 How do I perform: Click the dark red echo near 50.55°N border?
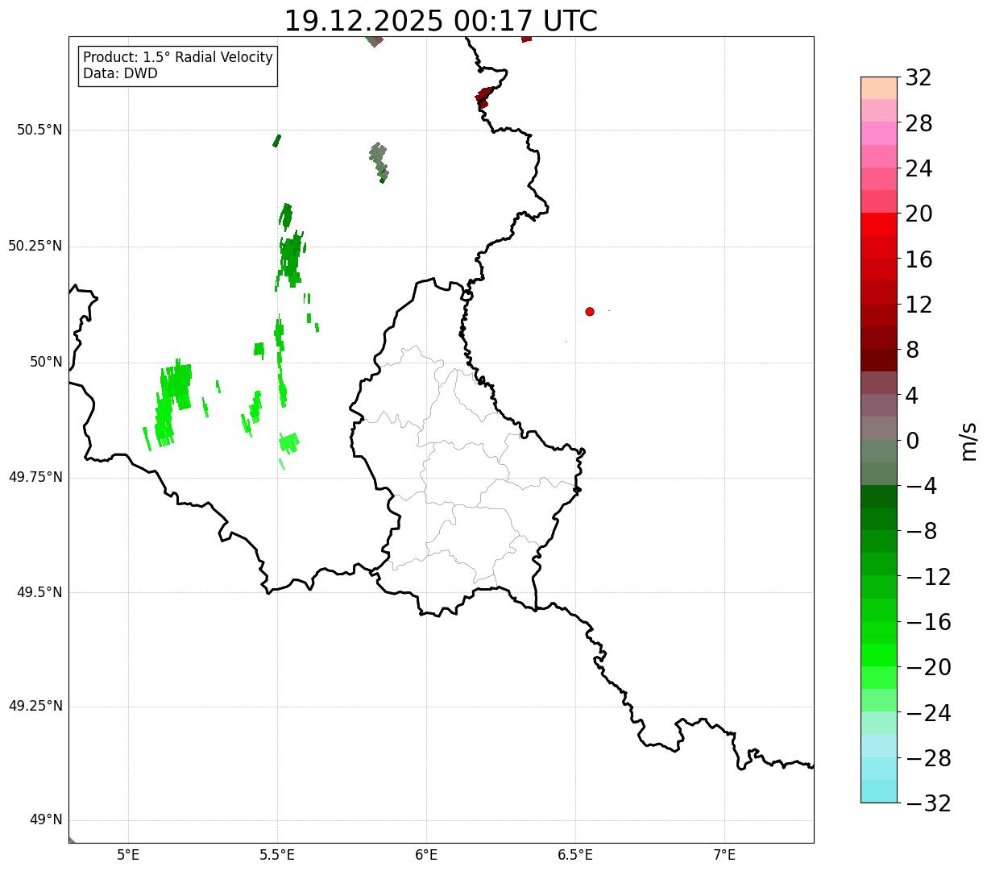(x=483, y=97)
